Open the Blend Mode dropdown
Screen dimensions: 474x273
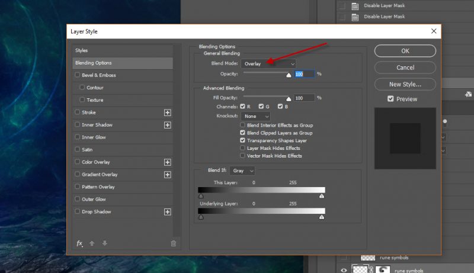tap(268, 63)
